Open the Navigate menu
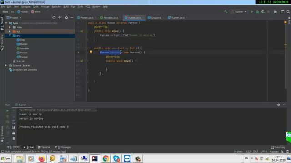The width and height of the screenshot is (291, 163). pyautogui.click(x=26, y=7)
